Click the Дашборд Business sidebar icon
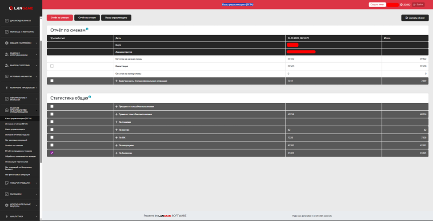433x221 pixels. click(x=7, y=20)
